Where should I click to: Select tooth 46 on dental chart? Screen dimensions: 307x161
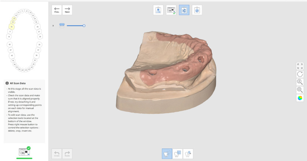point(12,56)
